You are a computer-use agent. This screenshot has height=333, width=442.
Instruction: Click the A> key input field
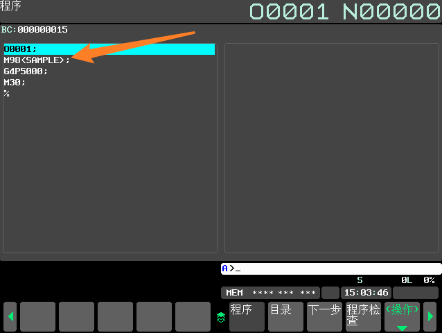pos(331,268)
